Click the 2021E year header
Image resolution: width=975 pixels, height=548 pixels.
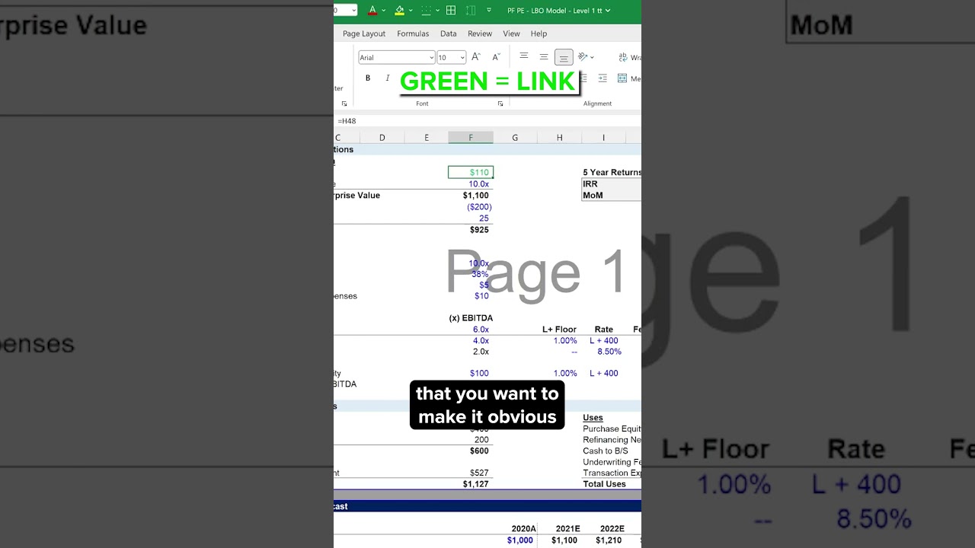click(x=567, y=529)
